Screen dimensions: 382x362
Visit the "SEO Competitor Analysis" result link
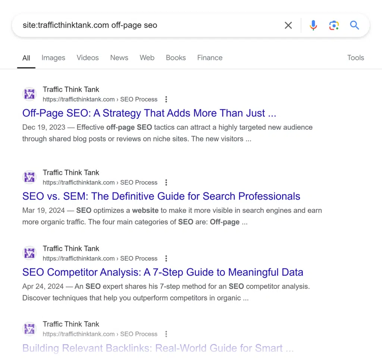(x=163, y=273)
